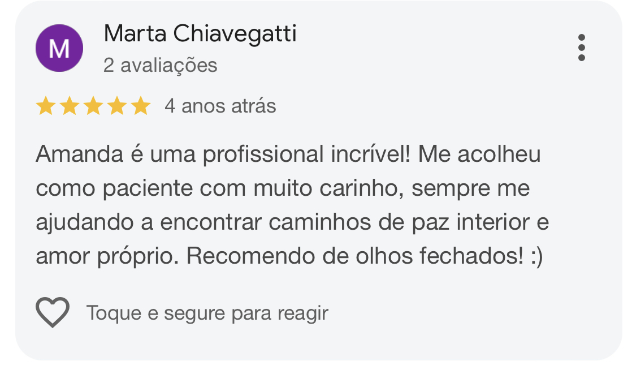The width and height of the screenshot is (632, 374).
Task: Click the purple "M" profile avatar
Action: [x=59, y=48]
